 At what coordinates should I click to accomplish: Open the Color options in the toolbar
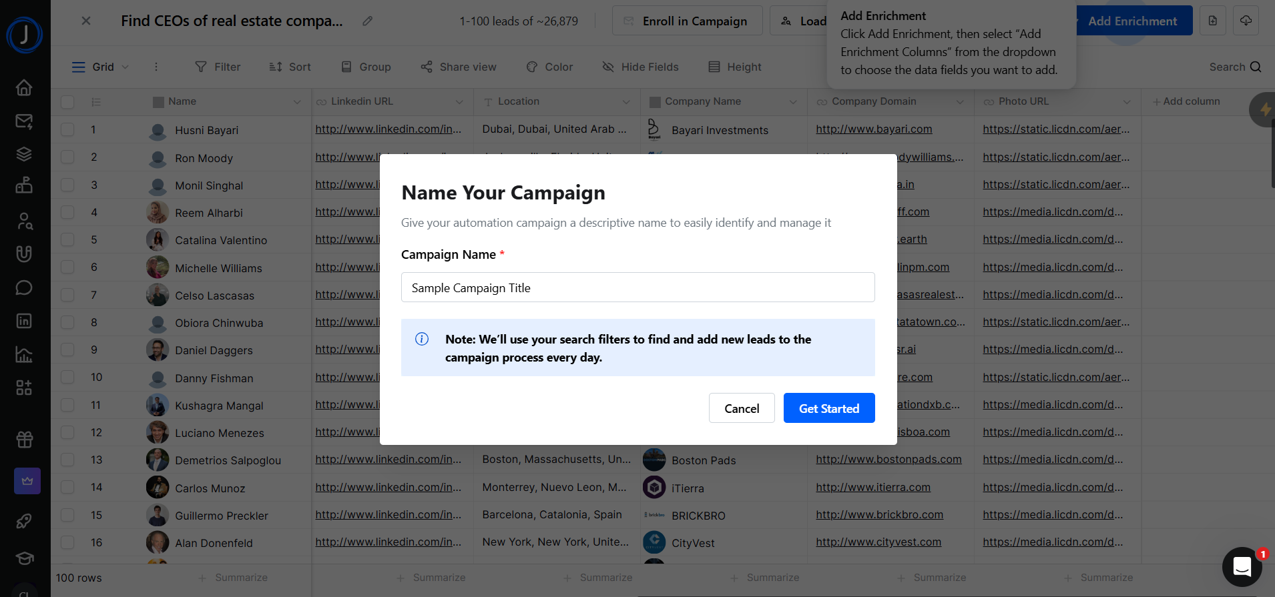point(549,67)
